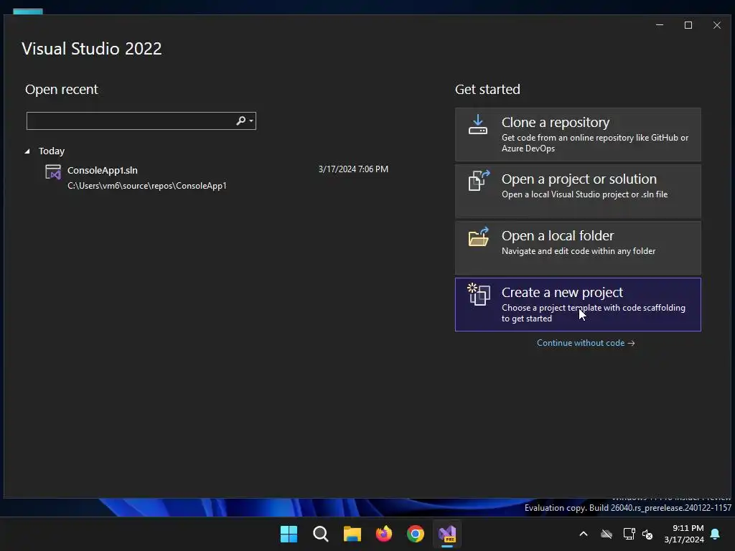The height and width of the screenshot is (551, 735).
Task: Click the path C:\Users\vm6\source\repos\ConsoleApp1
Action: pyautogui.click(x=146, y=186)
